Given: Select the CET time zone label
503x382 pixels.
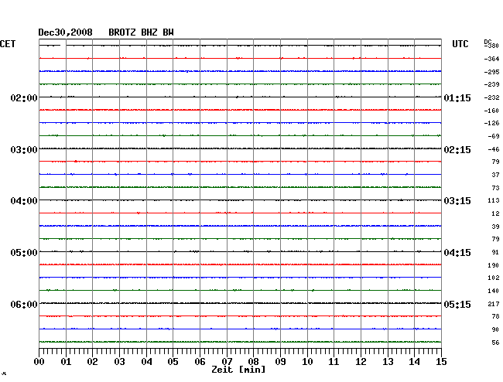Looking at the screenshot, I should [x=8, y=43].
